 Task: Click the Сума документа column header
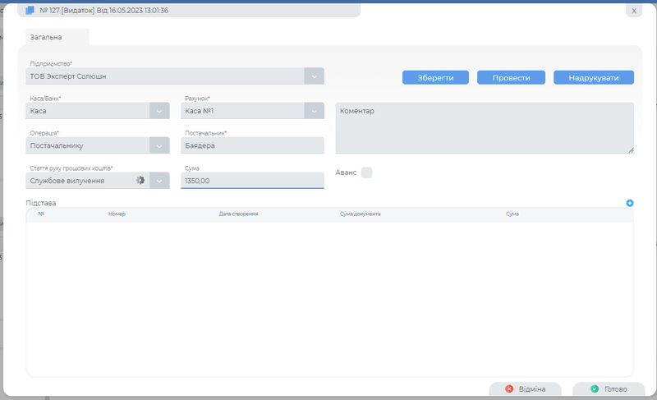tap(360, 214)
